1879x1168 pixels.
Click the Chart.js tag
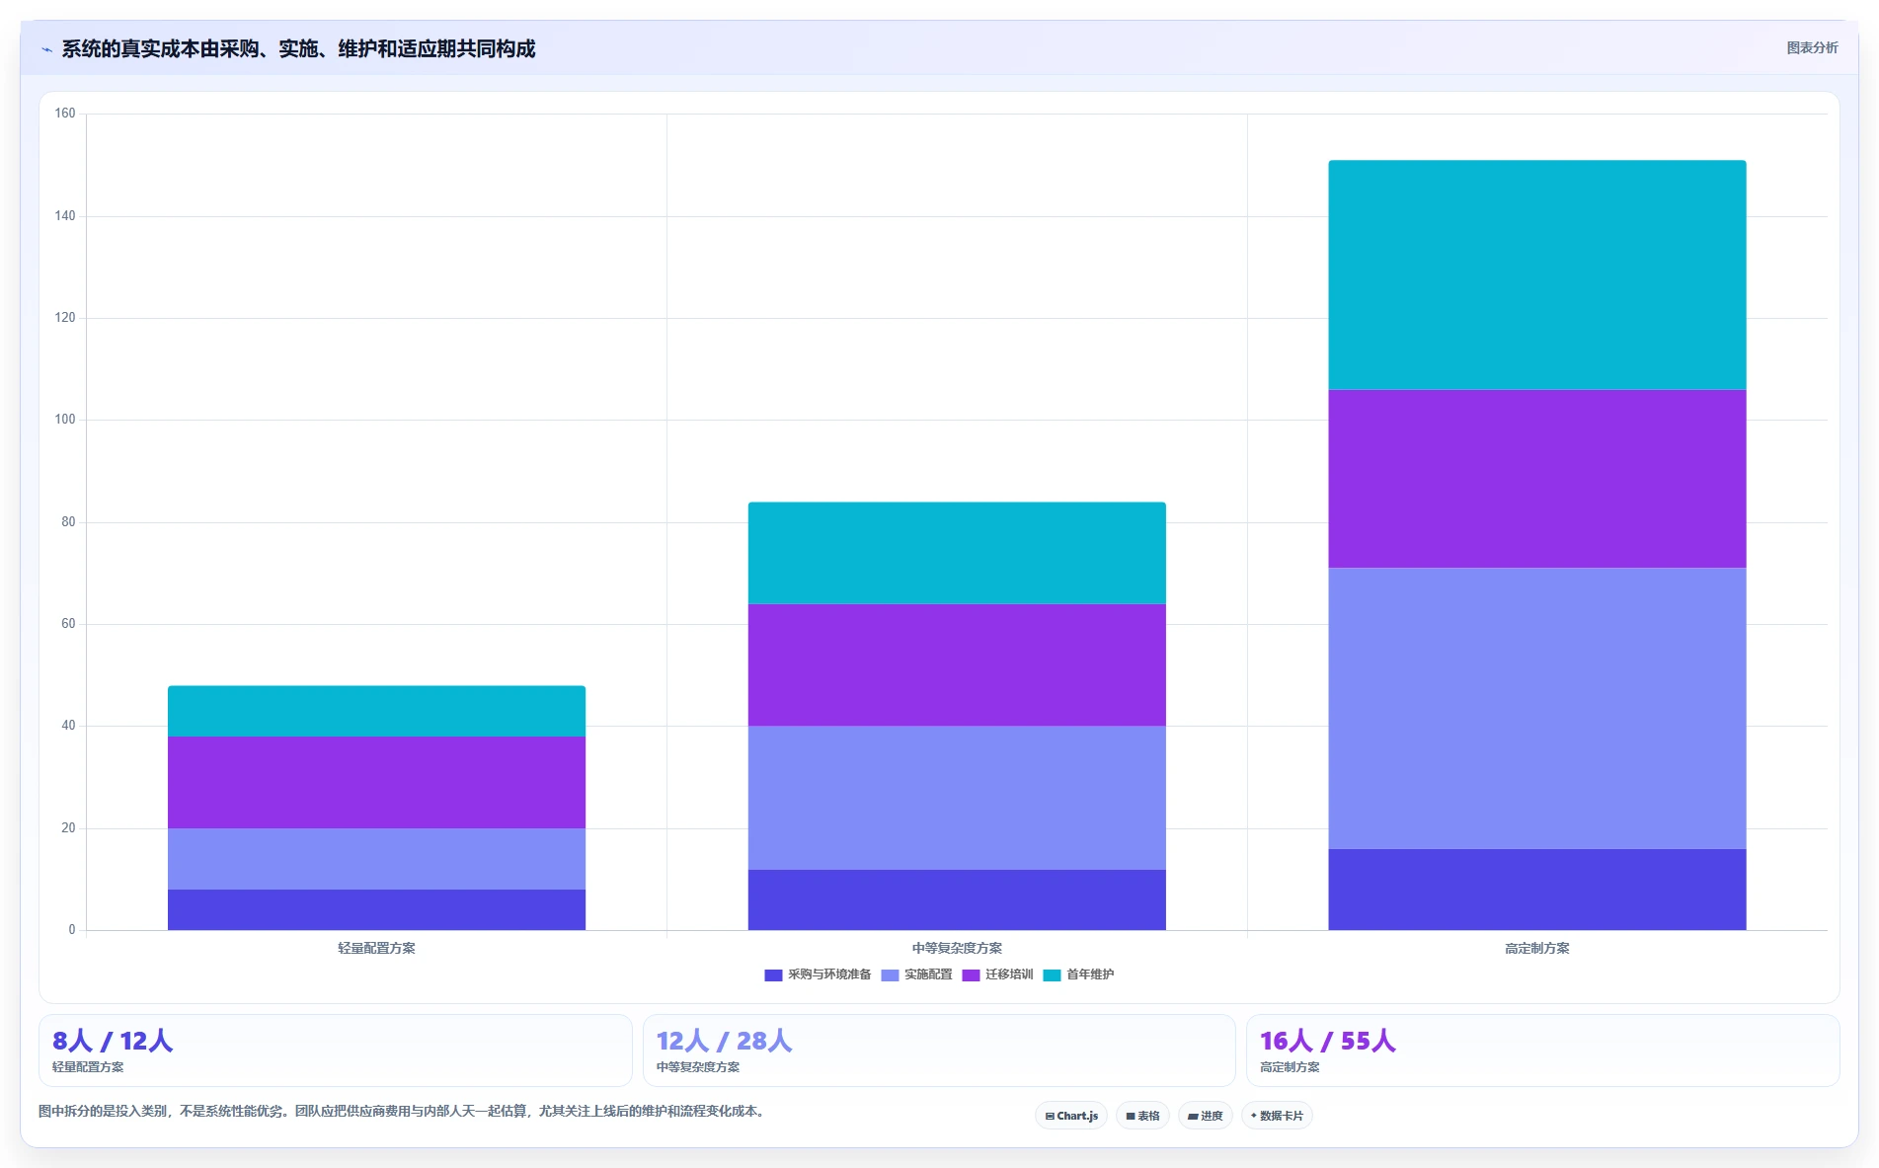click(x=1071, y=1116)
